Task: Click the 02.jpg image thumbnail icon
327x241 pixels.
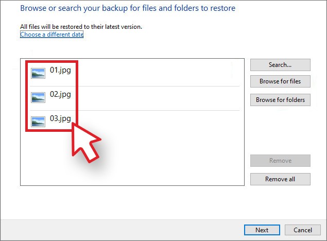Action: [x=38, y=97]
